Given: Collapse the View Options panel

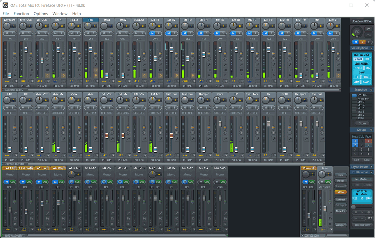Looking at the screenshot, I should click(371, 48).
